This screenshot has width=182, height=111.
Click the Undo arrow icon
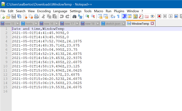62,16
